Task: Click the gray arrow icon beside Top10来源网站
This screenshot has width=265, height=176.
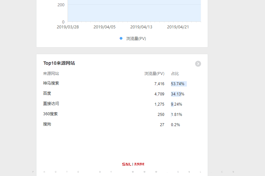Action: point(198,64)
